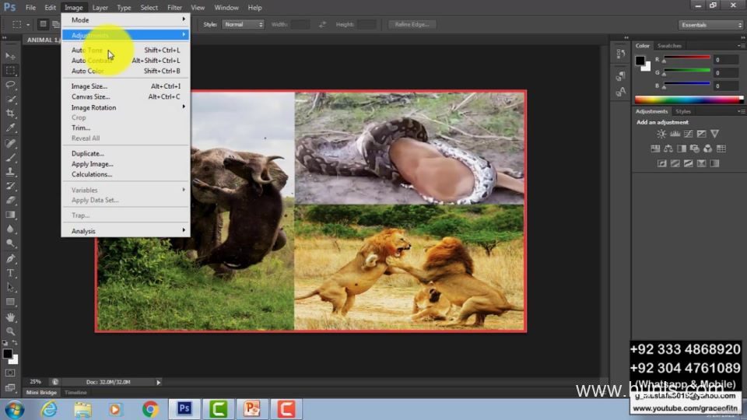This screenshot has width=747, height=420.
Task: Select the Crop tool
Action: pos(10,114)
